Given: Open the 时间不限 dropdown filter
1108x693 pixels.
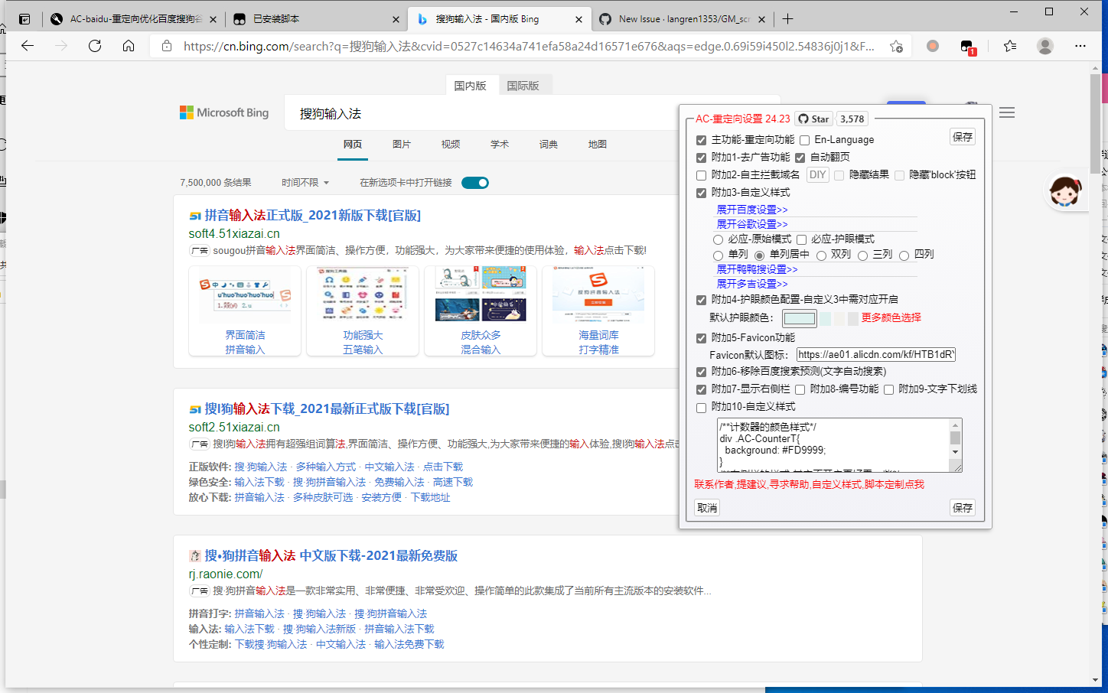Looking at the screenshot, I should pos(305,183).
